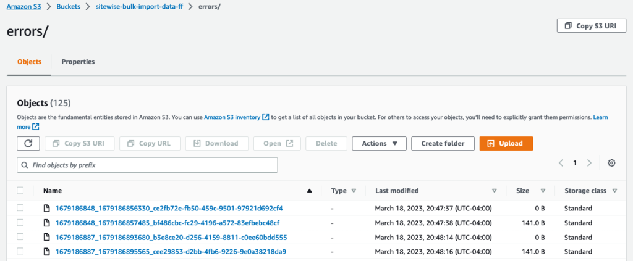Click the Delete button
This screenshot has height=261, width=633.
326,143
